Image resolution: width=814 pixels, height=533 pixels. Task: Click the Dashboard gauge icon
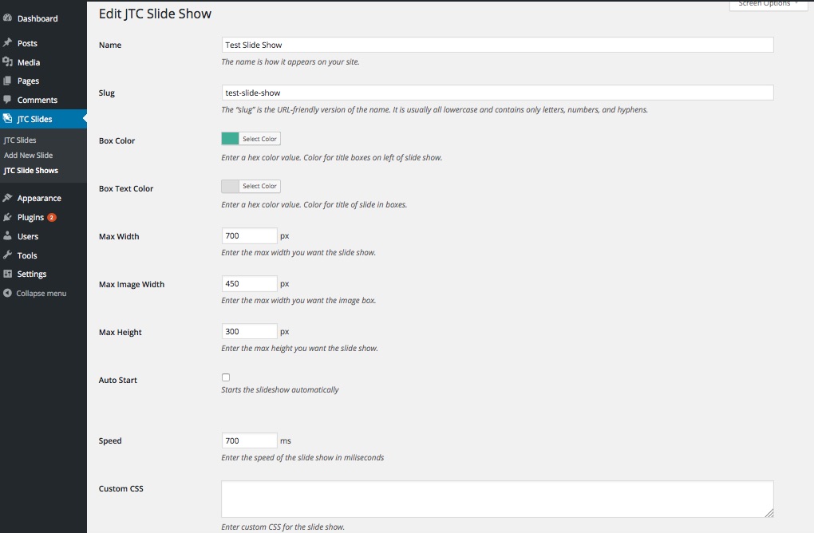[x=8, y=18]
